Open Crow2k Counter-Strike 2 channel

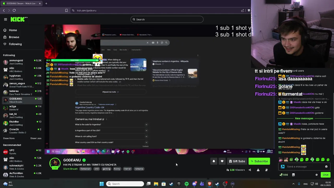click(22, 131)
